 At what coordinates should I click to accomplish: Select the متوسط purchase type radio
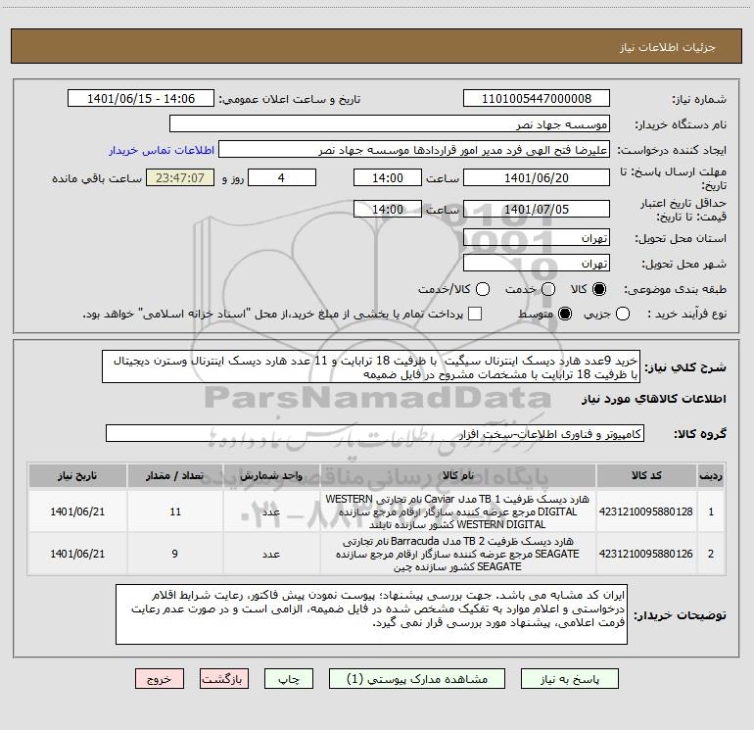coord(565,314)
